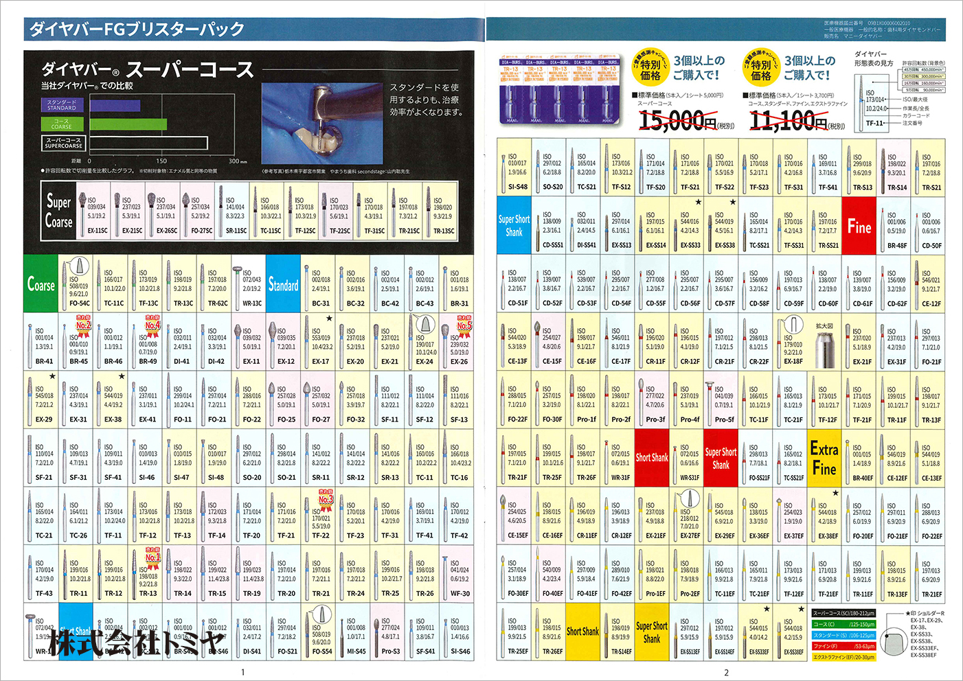This screenshot has width=963, height=681.
Task: Select the EX-26 bur with No.5 badge
Action: pyautogui.click(x=457, y=341)
